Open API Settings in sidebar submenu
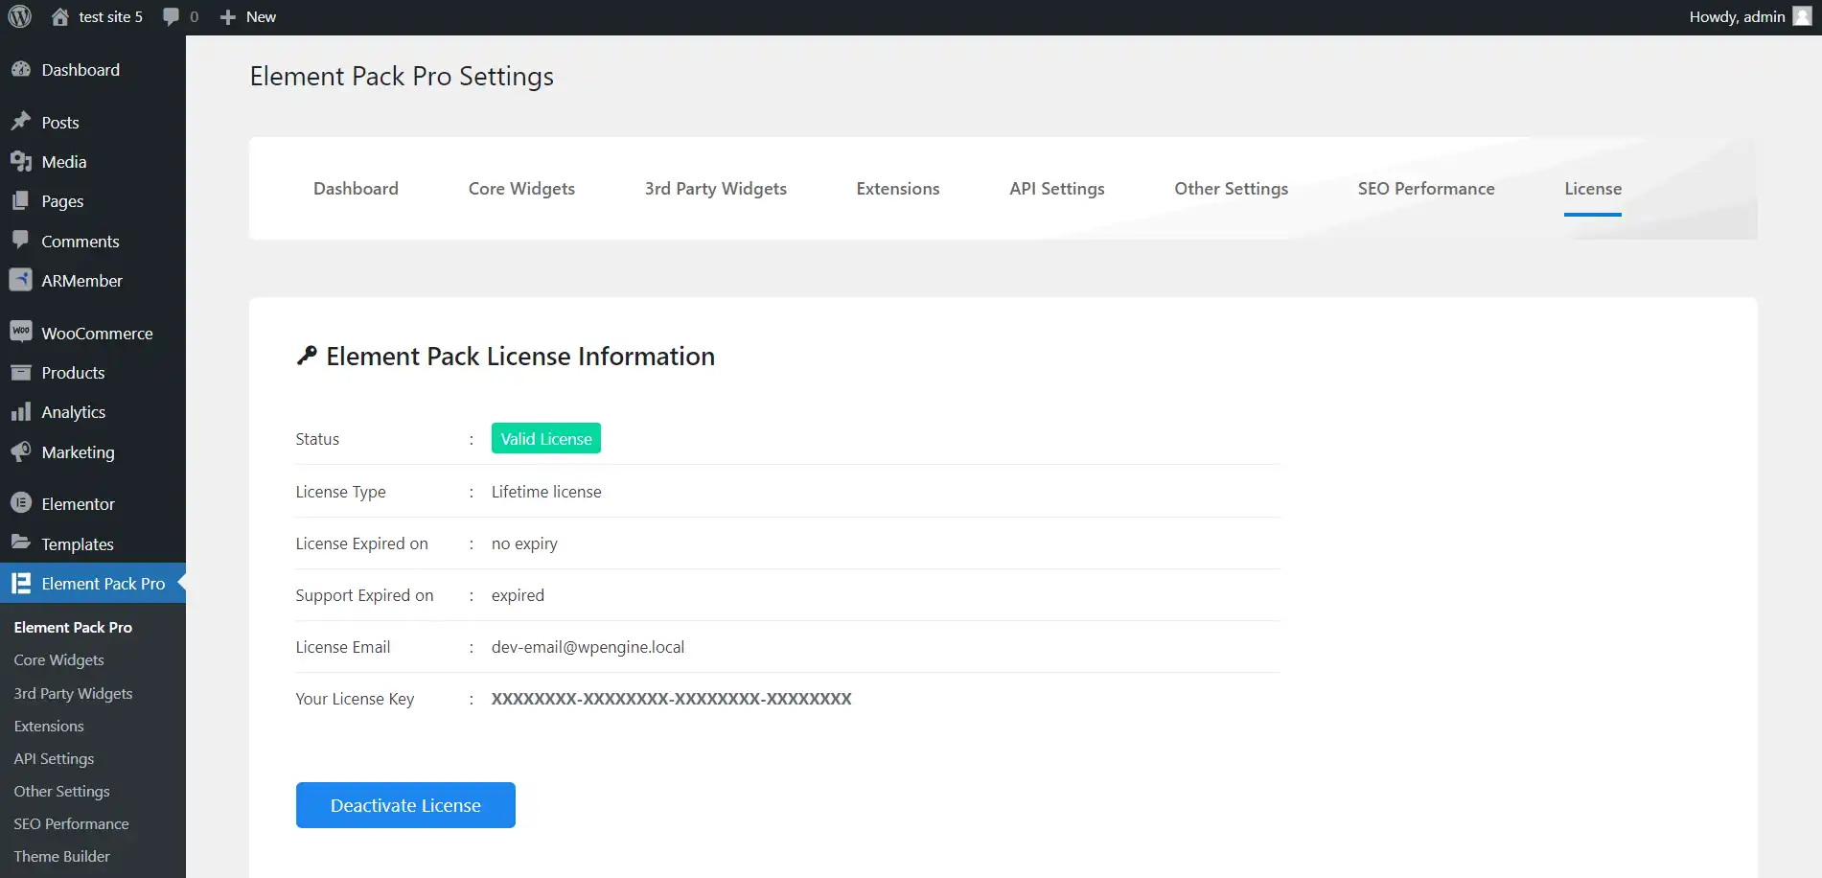 (54, 758)
